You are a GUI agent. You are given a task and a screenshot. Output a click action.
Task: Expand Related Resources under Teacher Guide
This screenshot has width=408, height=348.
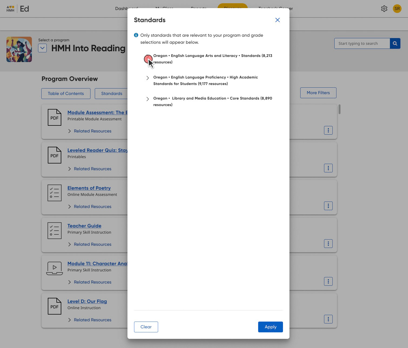coord(89,244)
